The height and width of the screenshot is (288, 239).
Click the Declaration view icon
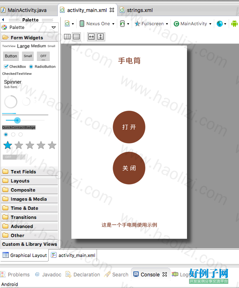point(69,274)
